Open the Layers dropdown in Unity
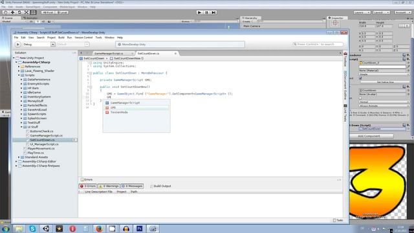414x233 pixels. click(x=362, y=12)
